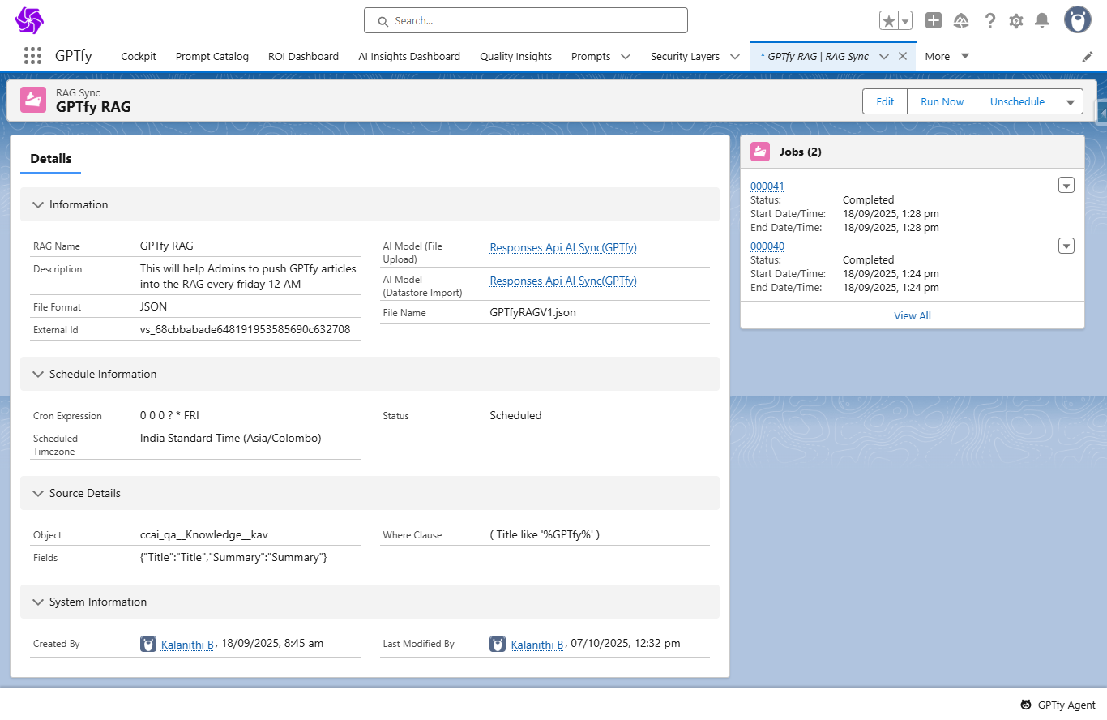Open the Global Actions plus icon
This screenshot has height=720, width=1107.
934,21
